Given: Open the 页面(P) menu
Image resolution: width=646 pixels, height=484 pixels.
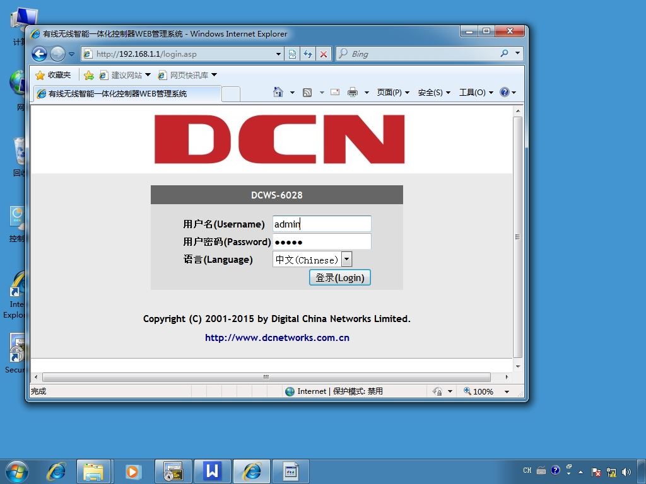Looking at the screenshot, I should point(393,93).
